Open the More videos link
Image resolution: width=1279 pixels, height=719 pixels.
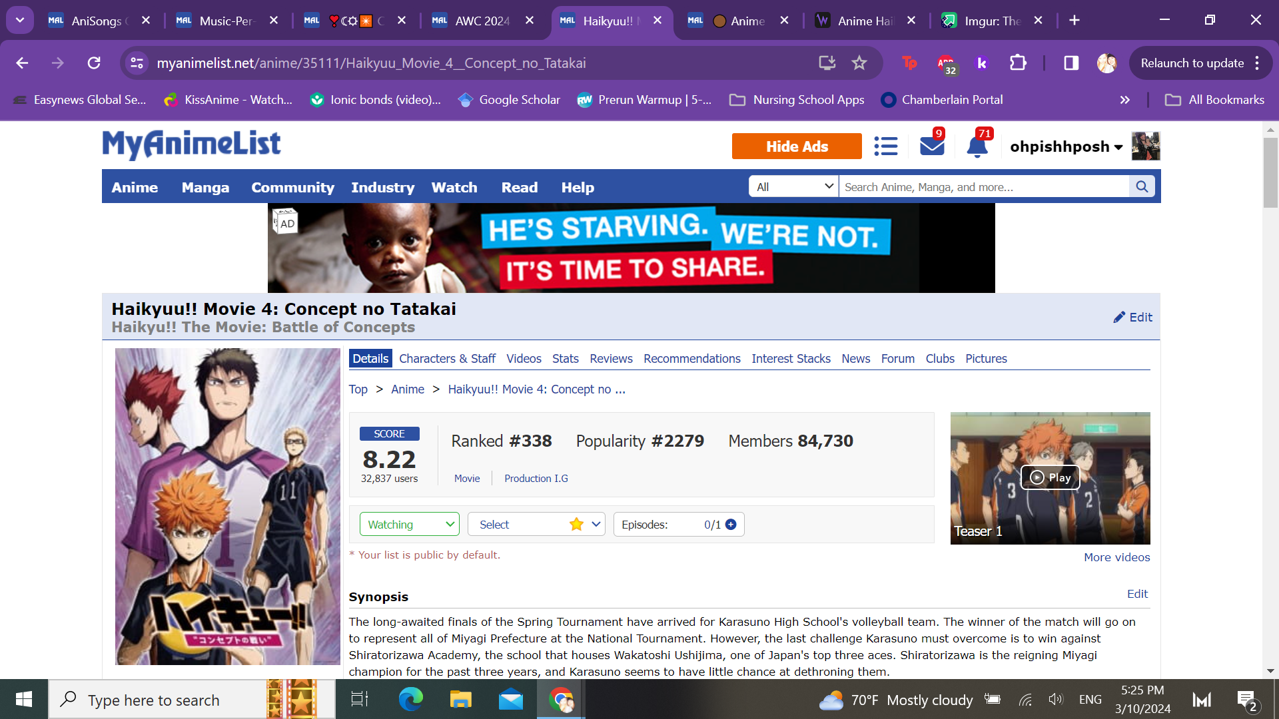pos(1116,557)
